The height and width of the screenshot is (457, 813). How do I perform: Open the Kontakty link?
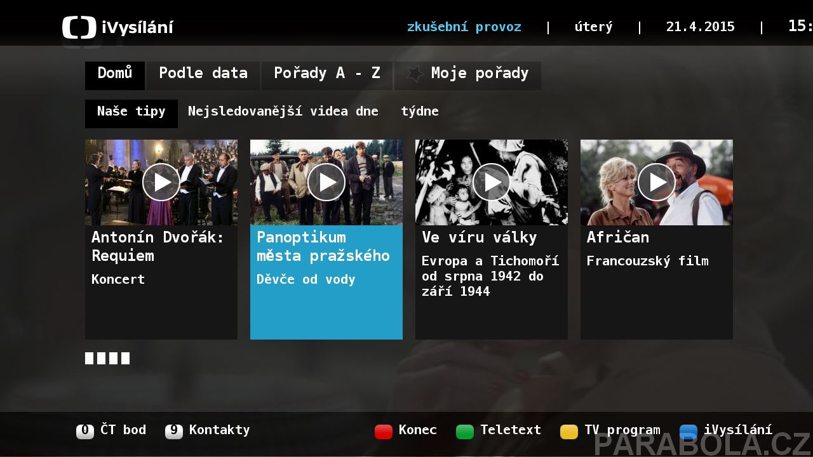click(x=220, y=430)
